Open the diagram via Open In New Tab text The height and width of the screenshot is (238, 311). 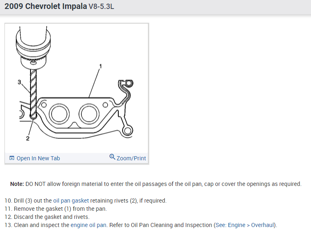tap(38, 158)
